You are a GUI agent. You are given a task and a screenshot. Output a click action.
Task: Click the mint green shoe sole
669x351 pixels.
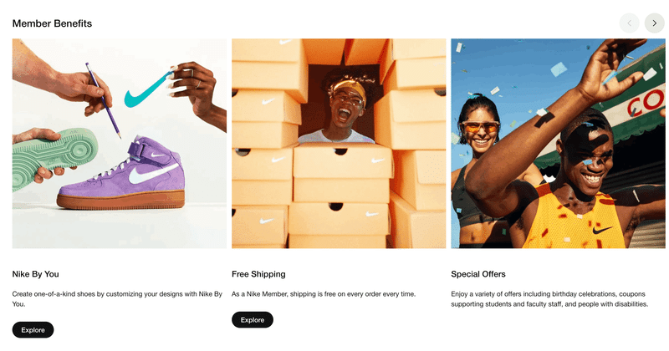click(x=54, y=157)
